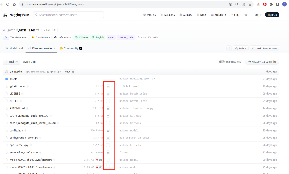Like the Qwen-14B model

47,30
